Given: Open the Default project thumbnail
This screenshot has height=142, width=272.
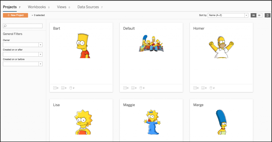Looking at the screenshot, I should [x=151, y=43].
